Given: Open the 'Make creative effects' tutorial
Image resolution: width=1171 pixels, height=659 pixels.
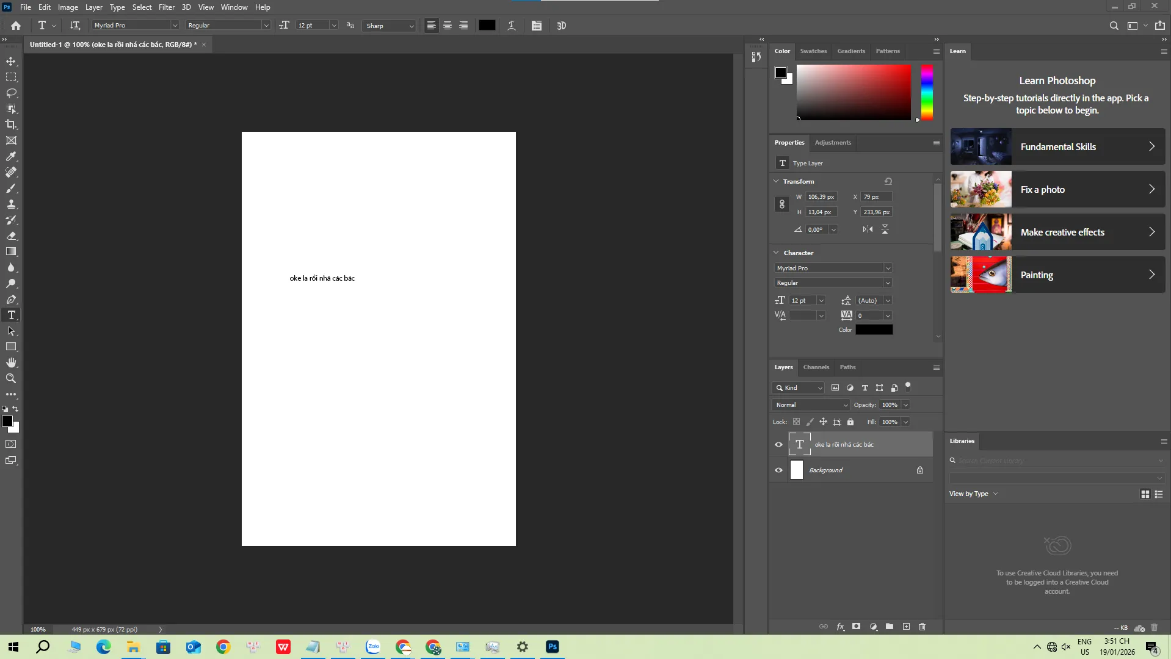Looking at the screenshot, I should (x=1056, y=232).
